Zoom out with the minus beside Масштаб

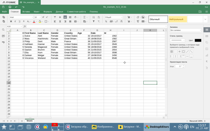(x=187, y=121)
